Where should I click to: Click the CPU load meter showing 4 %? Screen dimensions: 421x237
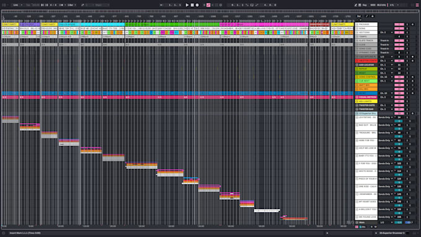coord(393,5)
